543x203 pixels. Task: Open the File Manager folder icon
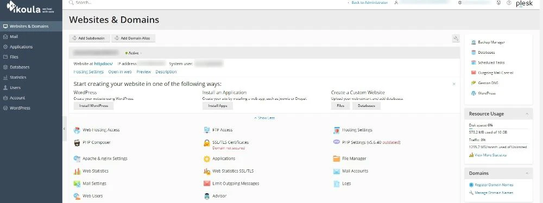click(x=337, y=158)
